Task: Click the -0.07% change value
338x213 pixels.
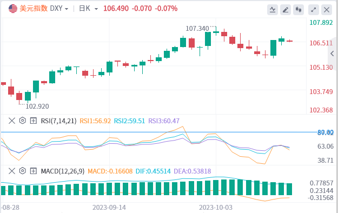Action: pyautogui.click(x=166, y=9)
